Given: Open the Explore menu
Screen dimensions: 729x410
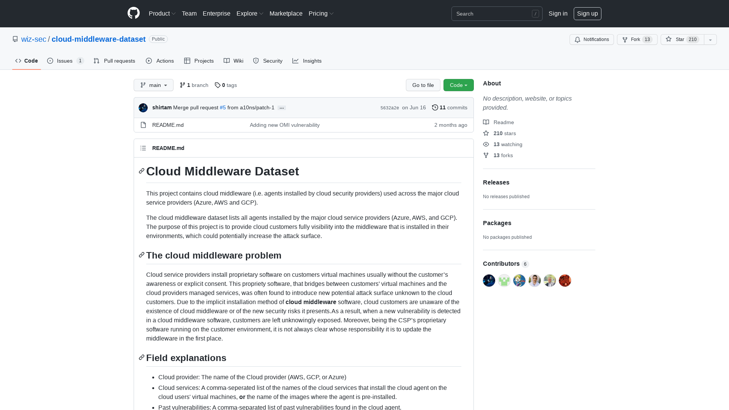Looking at the screenshot, I should point(249,14).
